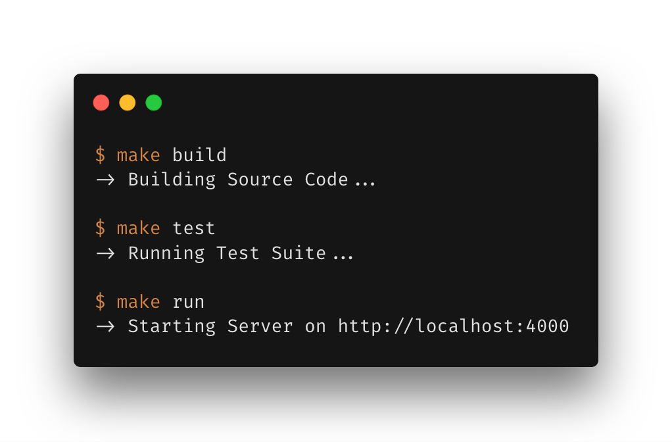This screenshot has height=442, width=672.
Task: Click the red traffic light circle
Action: pos(101,103)
